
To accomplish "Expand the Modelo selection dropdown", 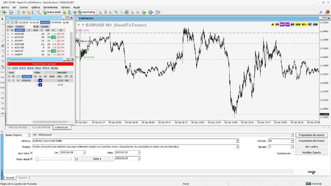I will click(237, 146).
